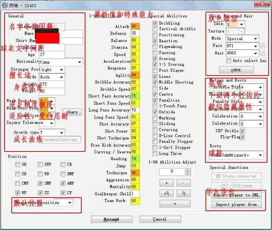This screenshot has width=272, height=230.
Task: Click the Attack ability value field
Action: tap(135, 26)
